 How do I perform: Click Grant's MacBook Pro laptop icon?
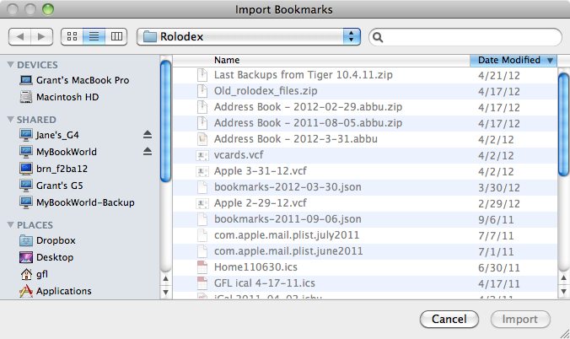26,80
